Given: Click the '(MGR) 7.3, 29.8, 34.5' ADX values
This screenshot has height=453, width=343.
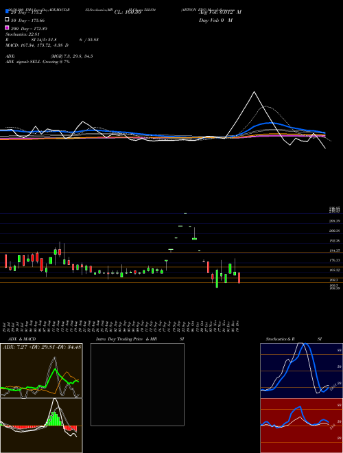Looking at the screenshot, I should click(71, 56).
